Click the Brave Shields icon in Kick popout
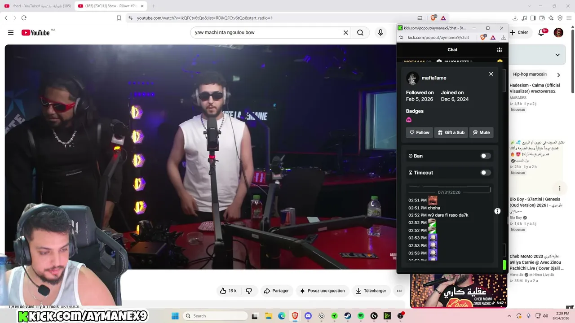Screen dimensions: 575x323 tap(483, 38)
